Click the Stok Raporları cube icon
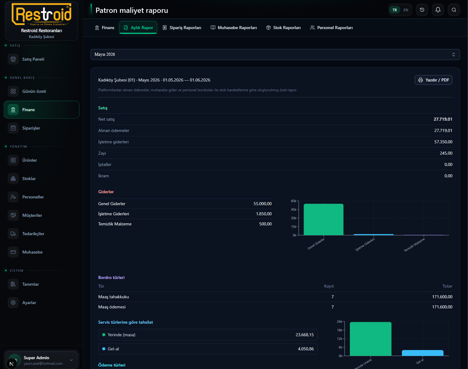The height and width of the screenshot is (369, 468). [x=268, y=28]
